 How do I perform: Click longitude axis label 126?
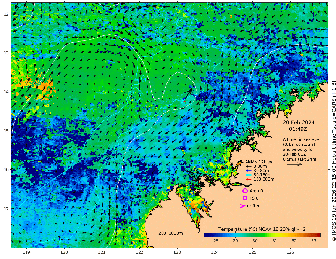point(290,252)
